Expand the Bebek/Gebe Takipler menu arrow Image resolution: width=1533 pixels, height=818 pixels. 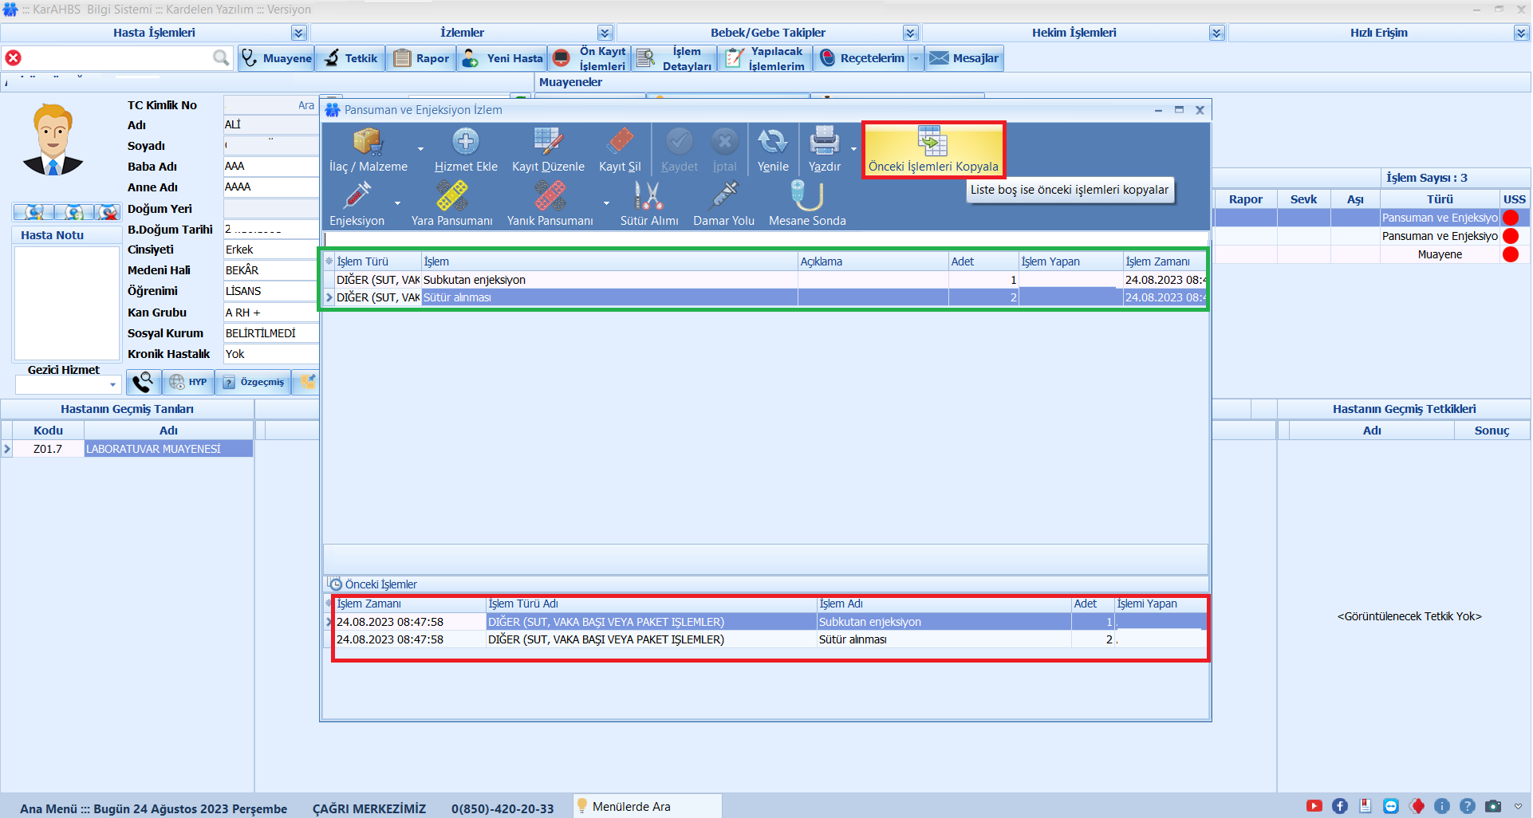pyautogui.click(x=911, y=33)
